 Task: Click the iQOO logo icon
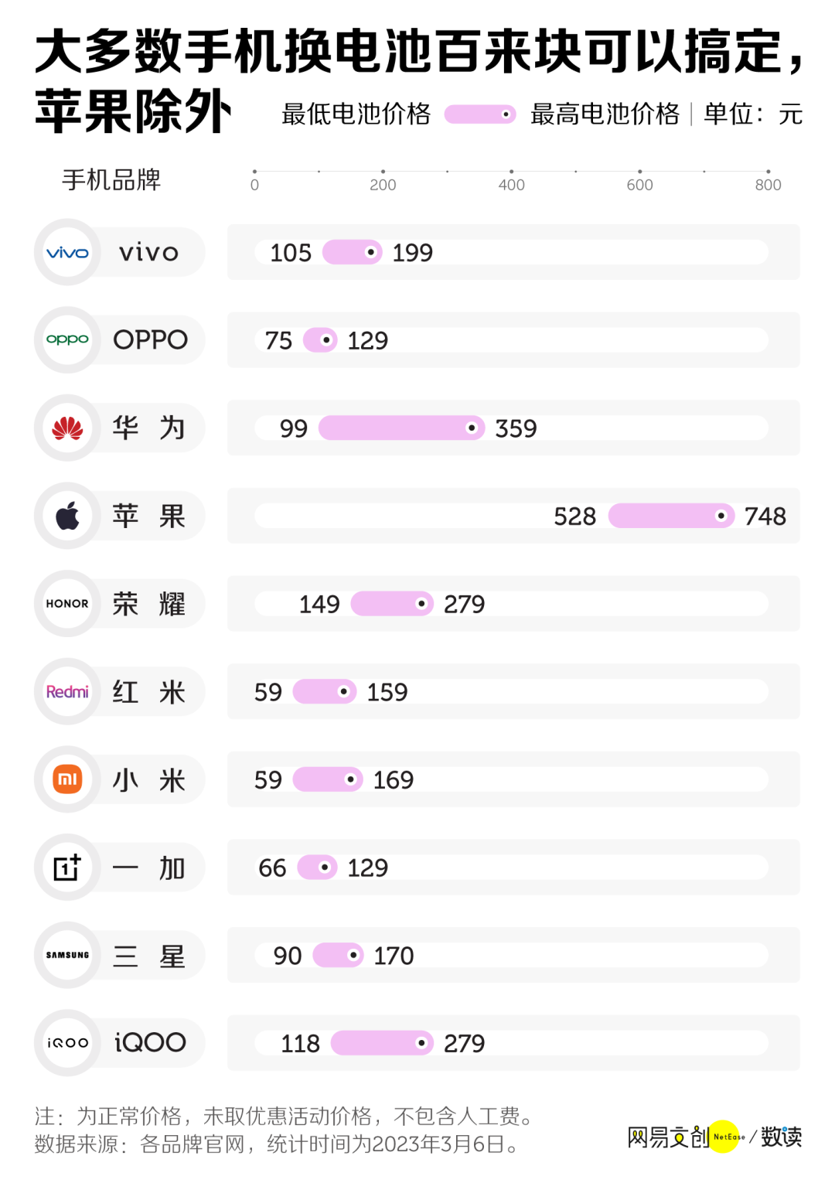click(67, 1043)
